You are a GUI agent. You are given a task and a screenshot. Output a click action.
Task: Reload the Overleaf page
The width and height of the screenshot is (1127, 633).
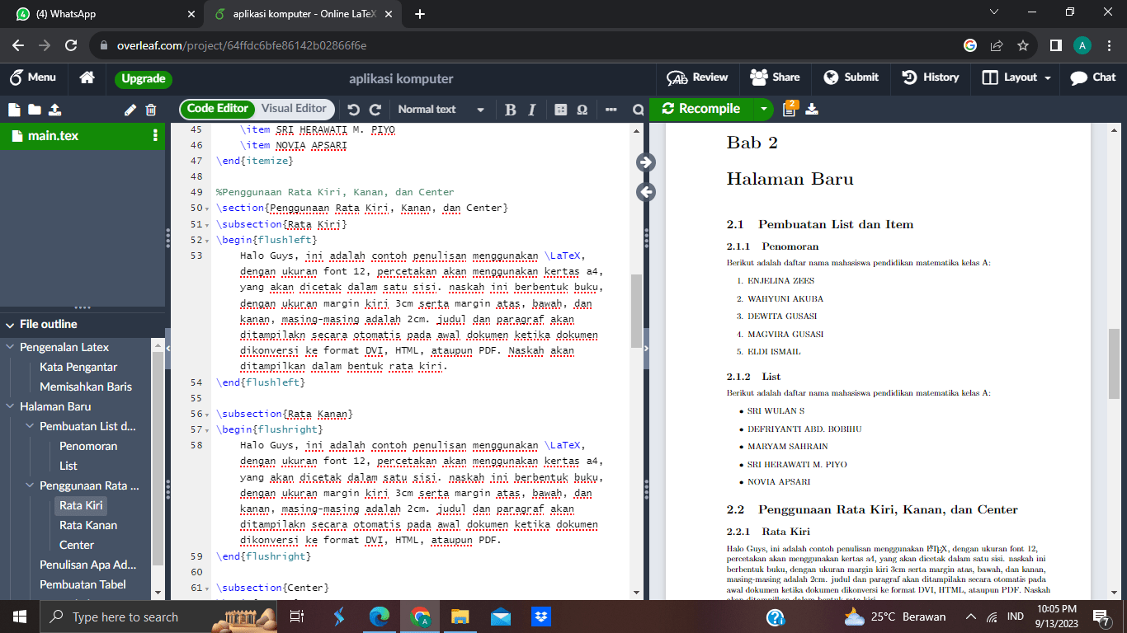tap(71, 45)
